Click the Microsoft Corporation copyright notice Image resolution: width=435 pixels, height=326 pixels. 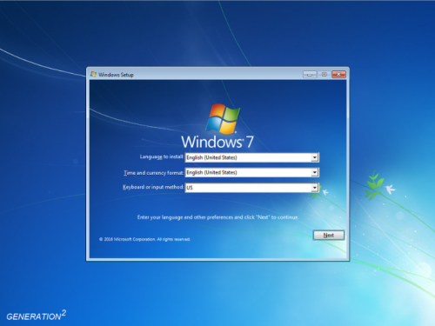(144, 239)
